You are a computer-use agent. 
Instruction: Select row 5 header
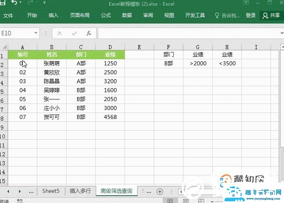point(4,91)
